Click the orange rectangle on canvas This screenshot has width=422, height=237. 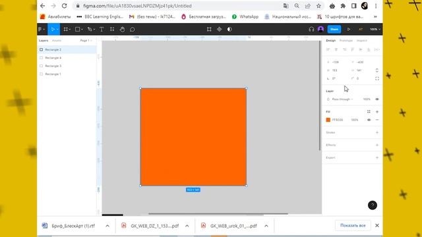(x=193, y=137)
